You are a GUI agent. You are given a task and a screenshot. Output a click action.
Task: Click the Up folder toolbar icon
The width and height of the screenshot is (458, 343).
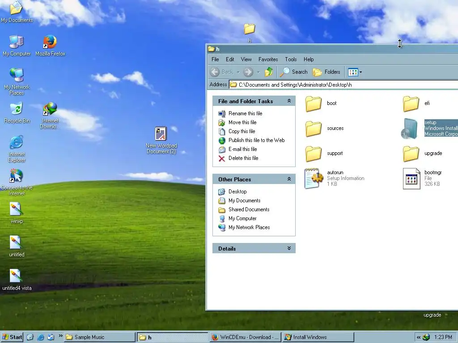click(269, 72)
